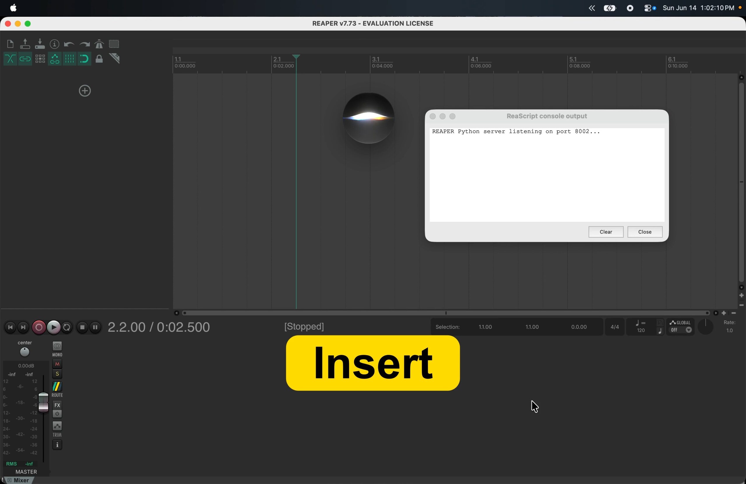Start recording with the red button
The height and width of the screenshot is (484, 746).
38,328
